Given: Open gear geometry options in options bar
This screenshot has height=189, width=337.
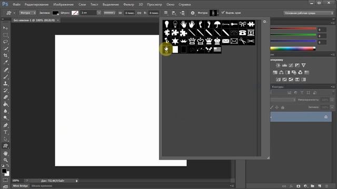Looking at the screenshot, I should tap(193, 13).
